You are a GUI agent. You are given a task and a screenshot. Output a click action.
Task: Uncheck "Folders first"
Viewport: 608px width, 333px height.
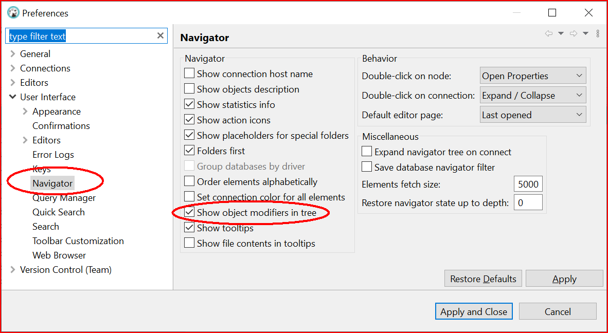189,151
